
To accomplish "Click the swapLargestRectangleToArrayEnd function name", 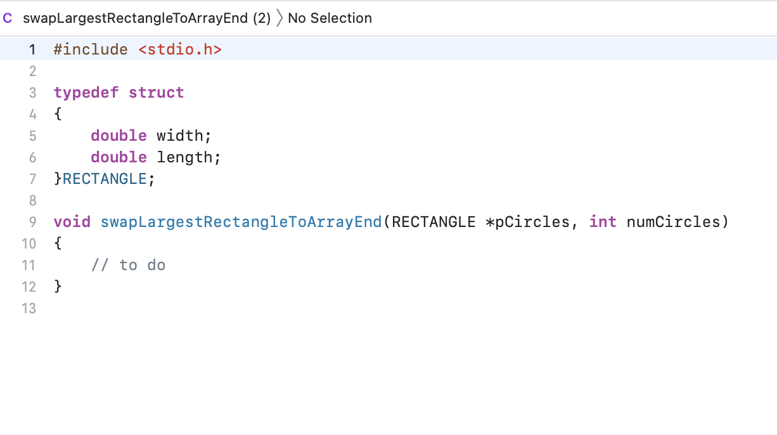I will (x=241, y=222).
